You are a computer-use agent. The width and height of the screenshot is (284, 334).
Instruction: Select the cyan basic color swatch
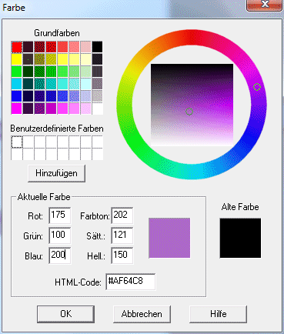tap(17, 84)
